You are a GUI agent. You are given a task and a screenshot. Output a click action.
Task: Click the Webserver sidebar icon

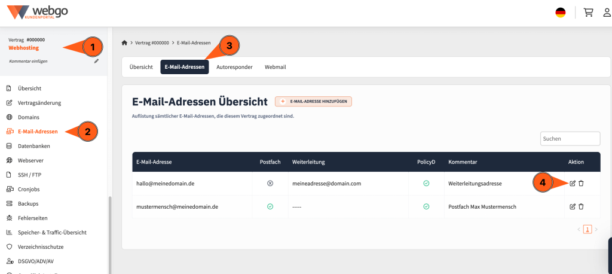[x=10, y=160]
